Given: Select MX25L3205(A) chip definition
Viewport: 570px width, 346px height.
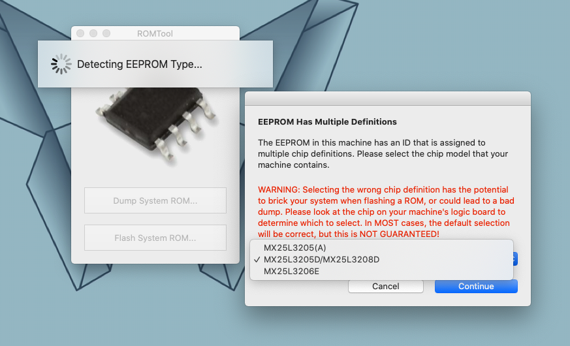Looking at the screenshot, I should click(x=381, y=248).
